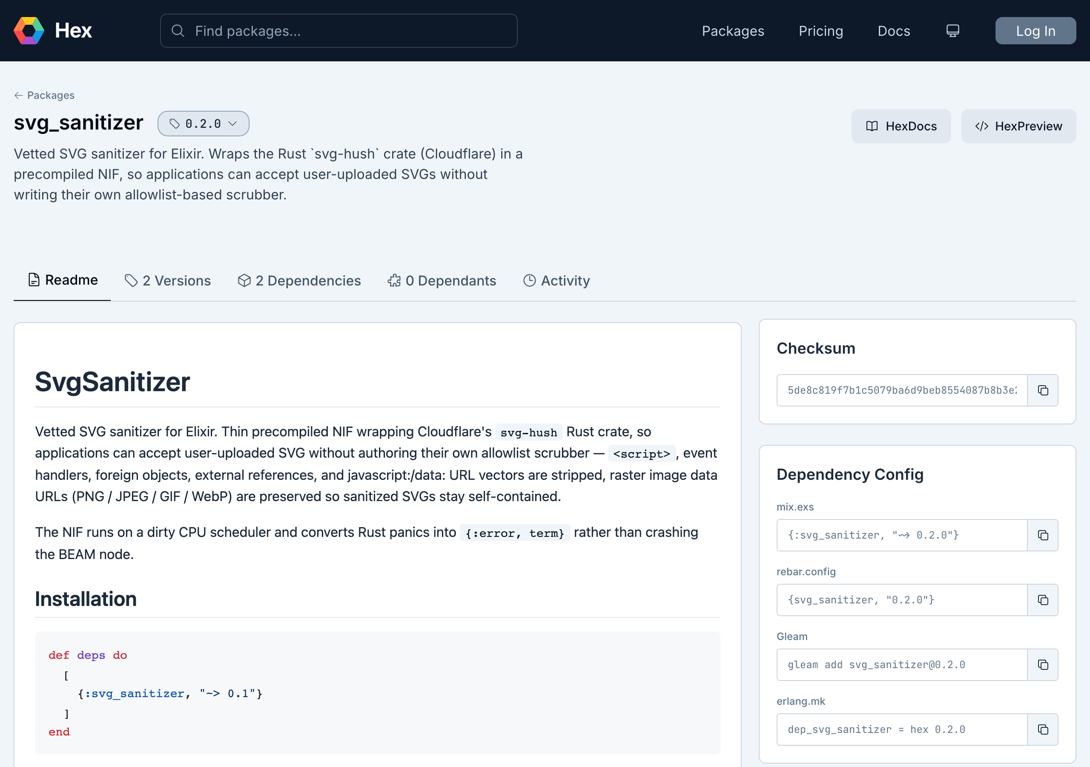Image resolution: width=1090 pixels, height=767 pixels.
Task: Click the svg-hush inline code
Action: click(x=529, y=433)
